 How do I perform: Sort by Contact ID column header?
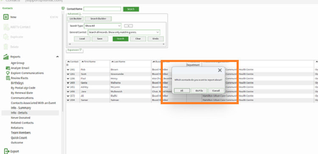click(x=73, y=63)
